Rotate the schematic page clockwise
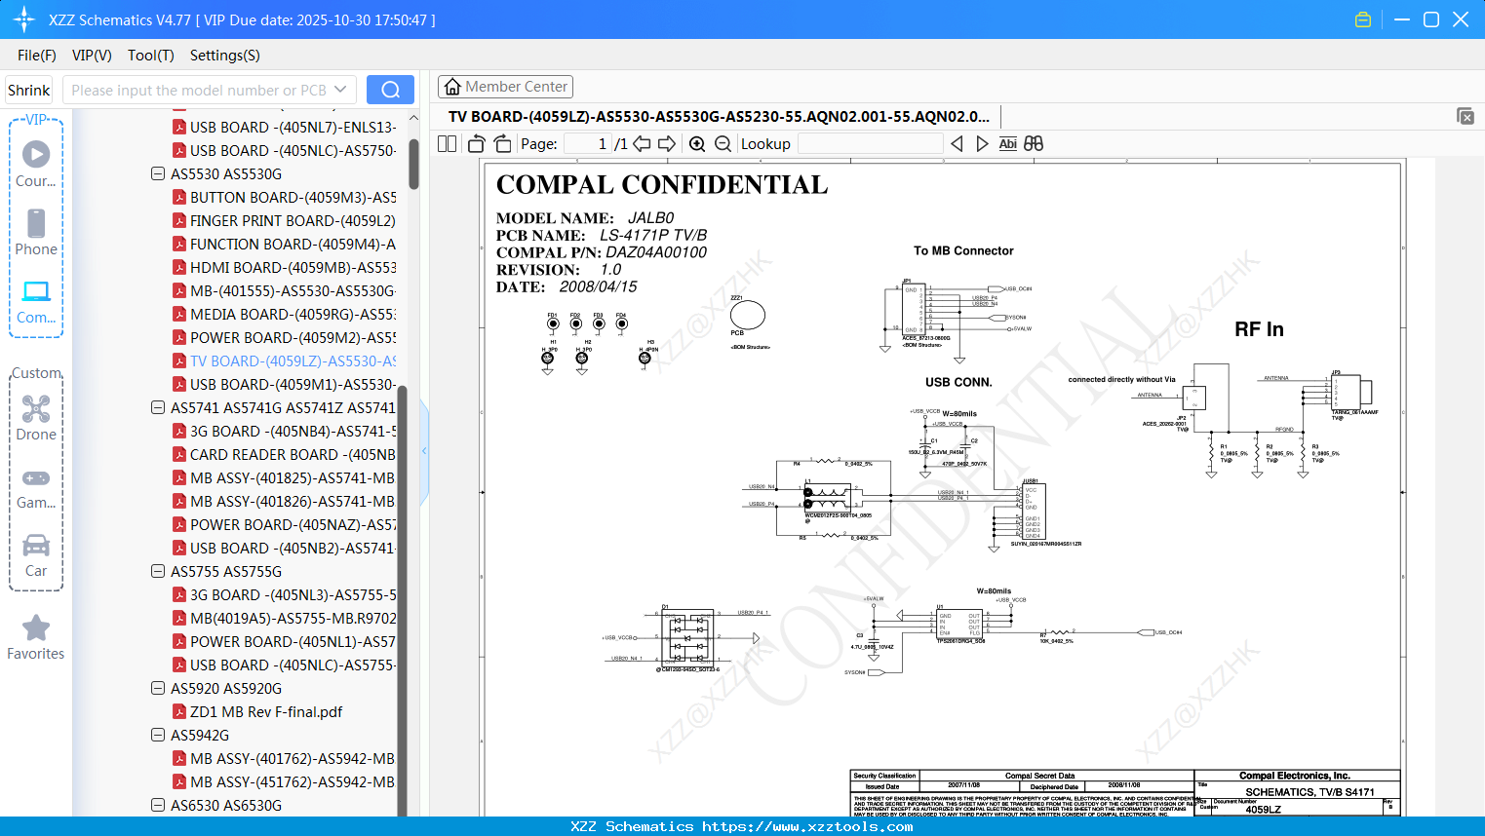Screen dimensions: 1485x836 pos(502,143)
